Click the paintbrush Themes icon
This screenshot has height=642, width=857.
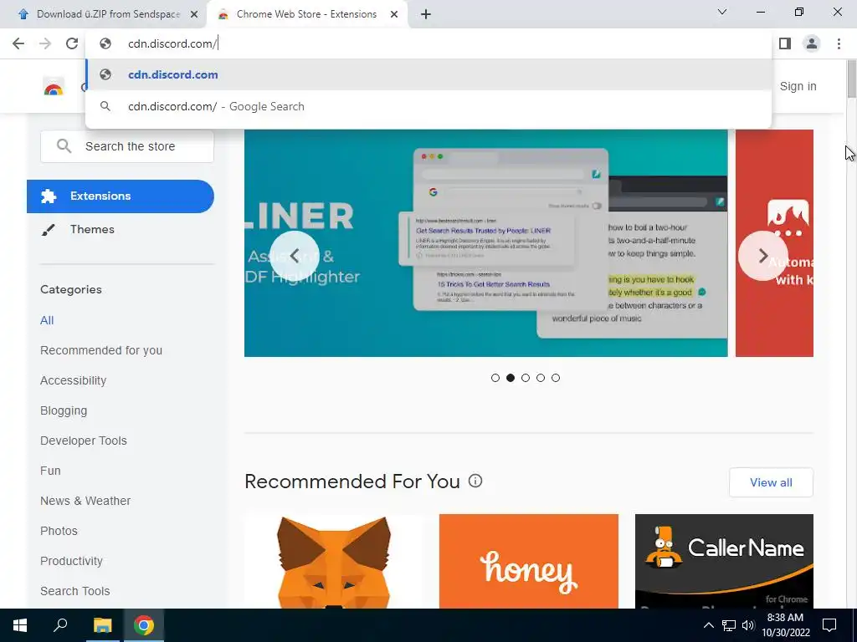(48, 230)
